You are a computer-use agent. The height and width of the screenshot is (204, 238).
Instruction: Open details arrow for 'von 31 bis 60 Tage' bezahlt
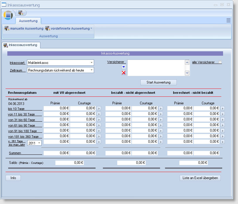[x=161, y=120]
